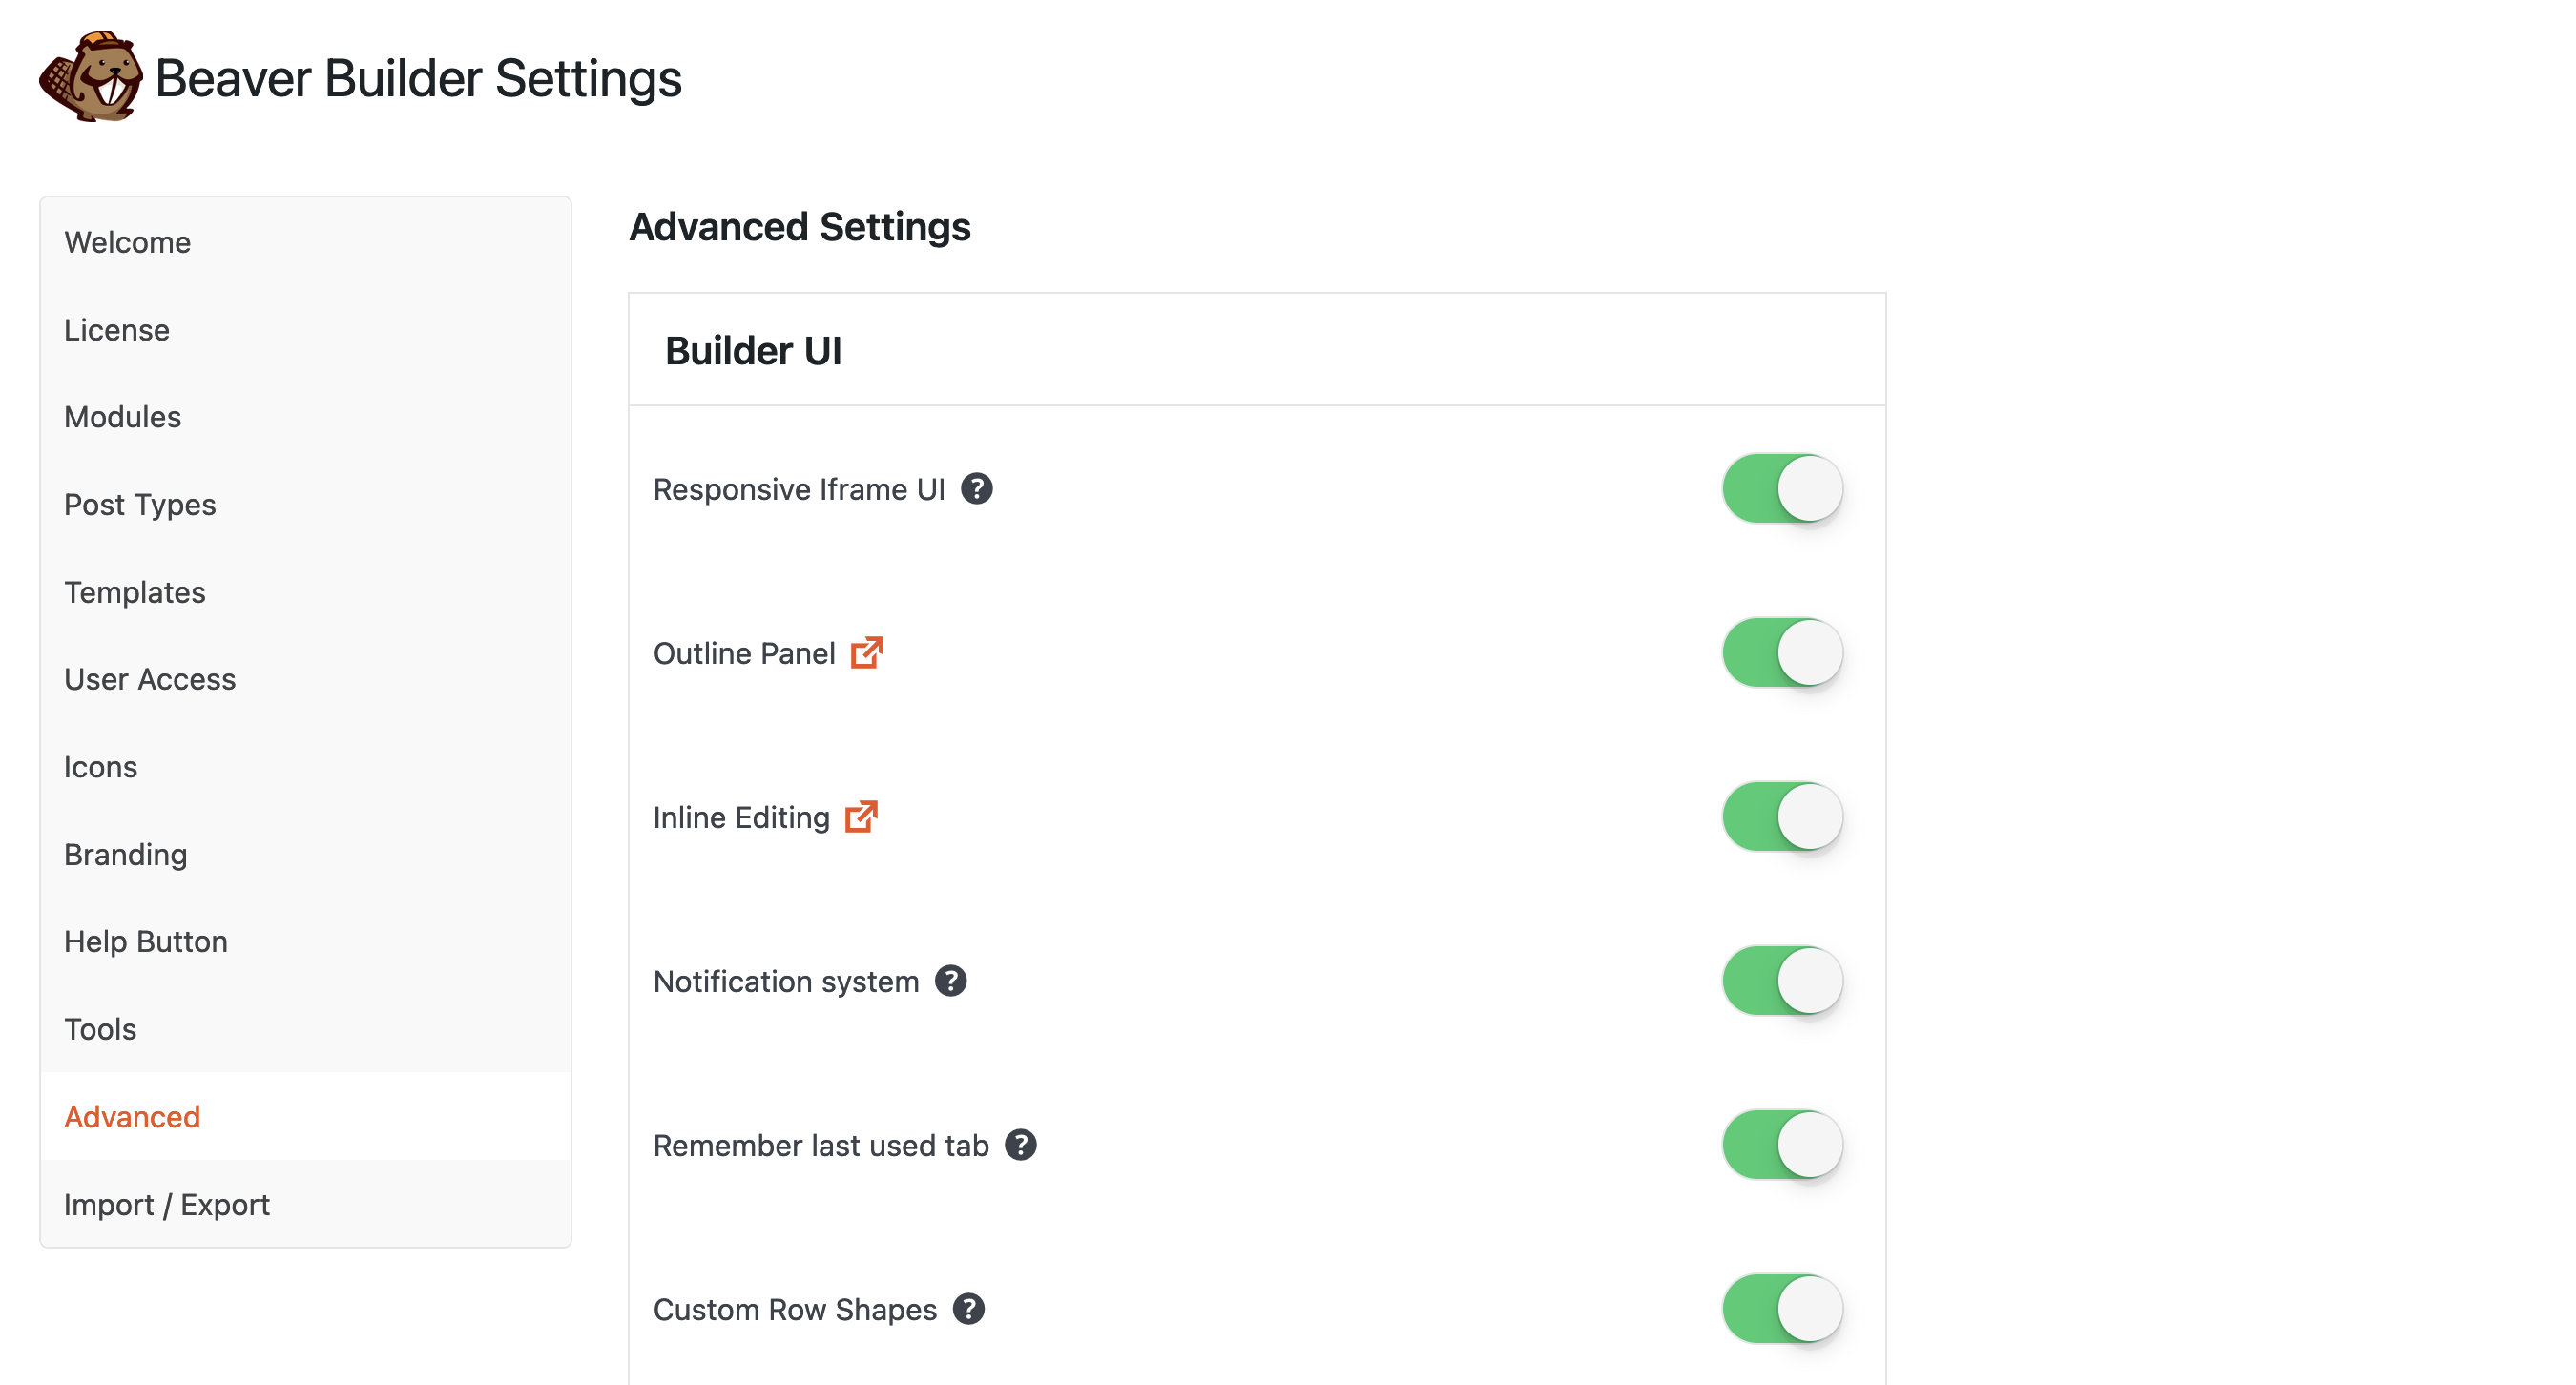Disable the Notification system switch
Viewport: 2576px width, 1385px height.
(x=1782, y=980)
